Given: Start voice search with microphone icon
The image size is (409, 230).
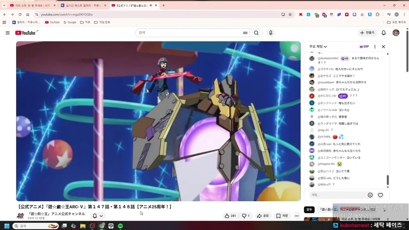Looking at the screenshot, I should click(x=271, y=33).
